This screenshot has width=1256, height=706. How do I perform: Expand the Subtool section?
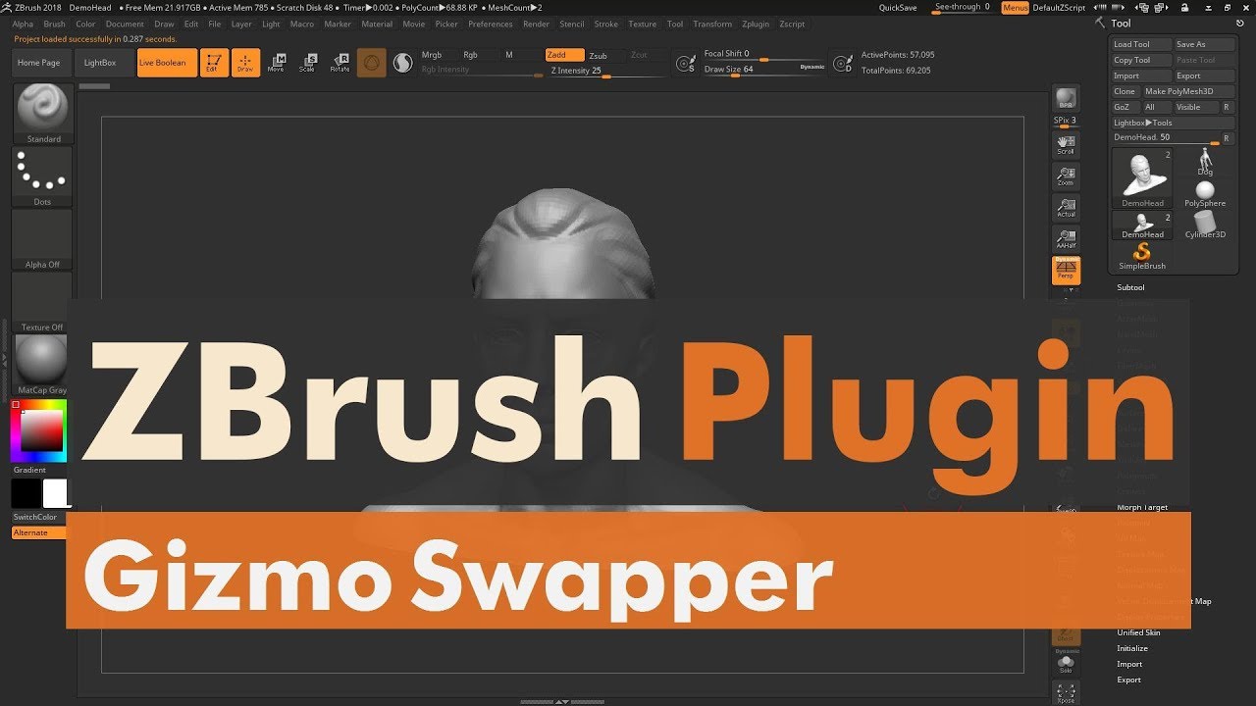[1130, 287]
